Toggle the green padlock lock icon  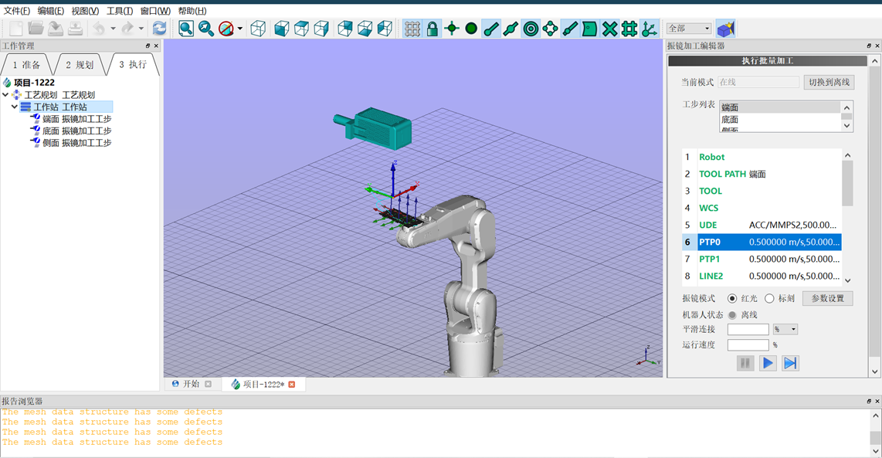[x=433, y=29]
